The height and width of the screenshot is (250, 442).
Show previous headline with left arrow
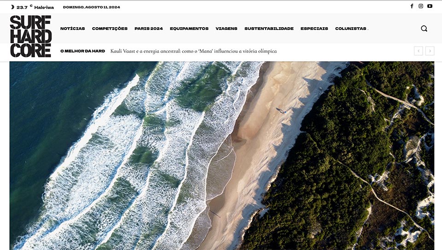click(x=419, y=51)
